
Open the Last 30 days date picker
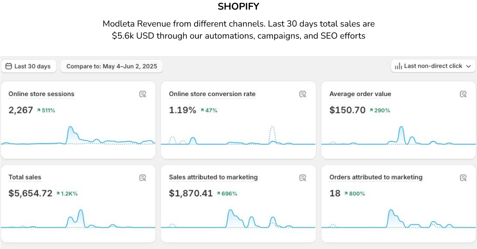click(x=29, y=67)
